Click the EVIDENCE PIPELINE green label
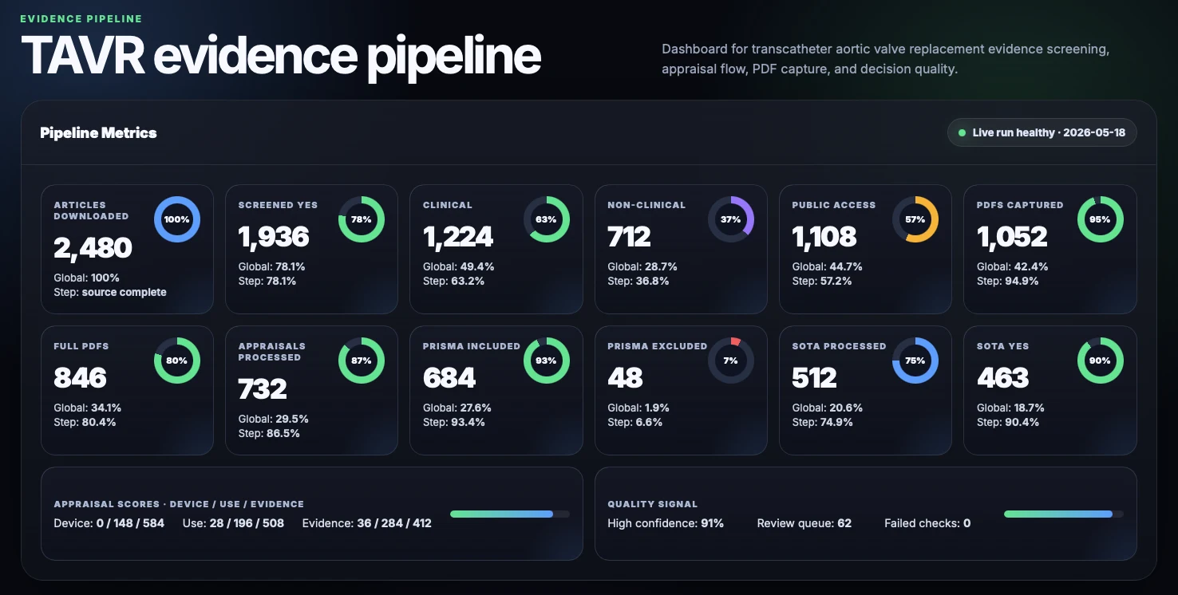Viewport: 1178px width, 595px height. click(81, 18)
